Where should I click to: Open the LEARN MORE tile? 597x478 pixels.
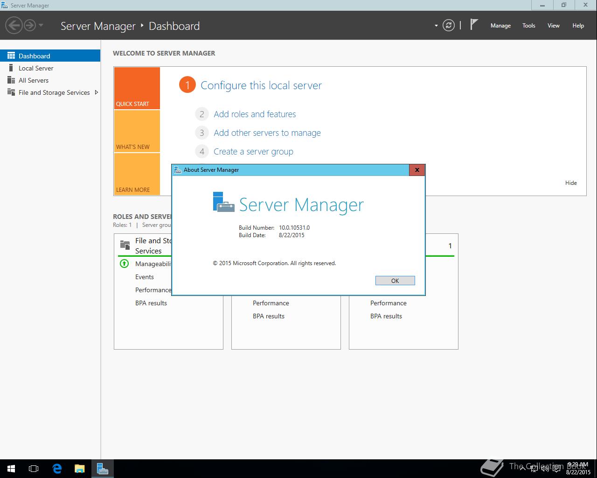pos(137,174)
